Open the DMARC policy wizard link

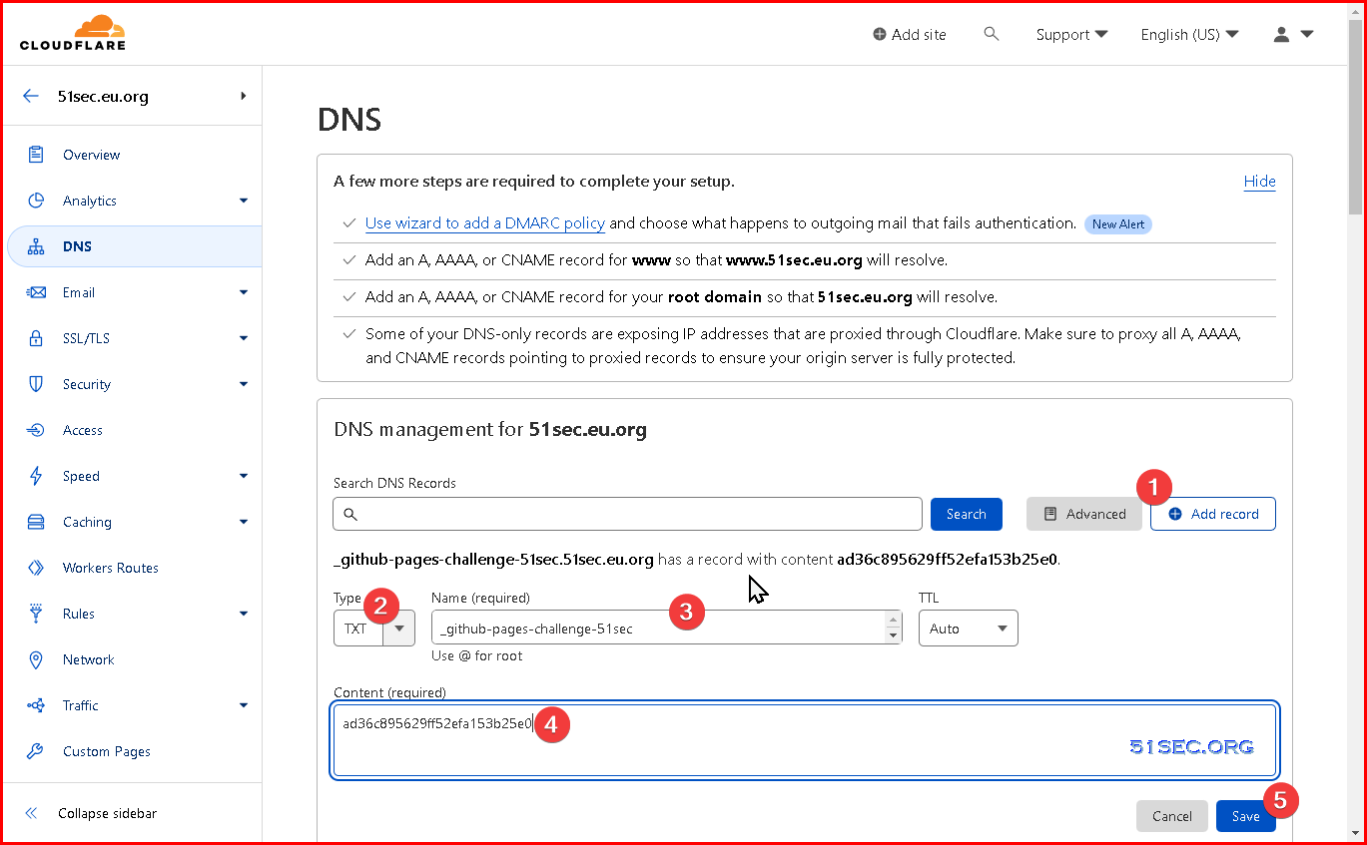click(x=485, y=223)
